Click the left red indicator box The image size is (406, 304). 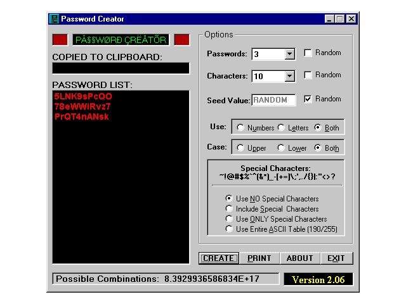tap(60, 40)
